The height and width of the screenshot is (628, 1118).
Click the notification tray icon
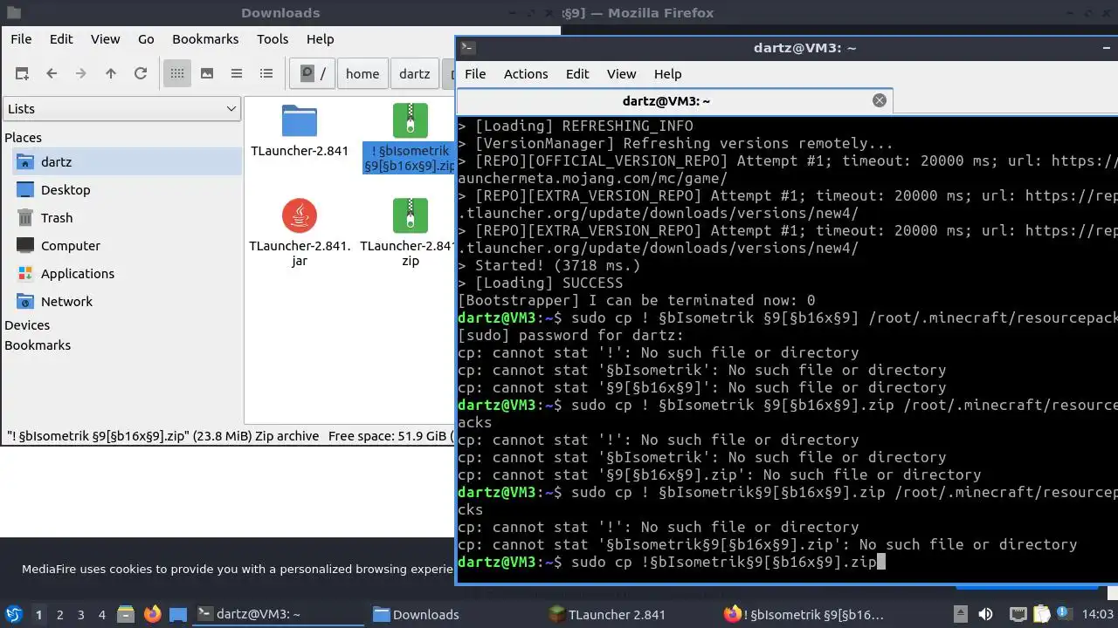[x=1064, y=615]
